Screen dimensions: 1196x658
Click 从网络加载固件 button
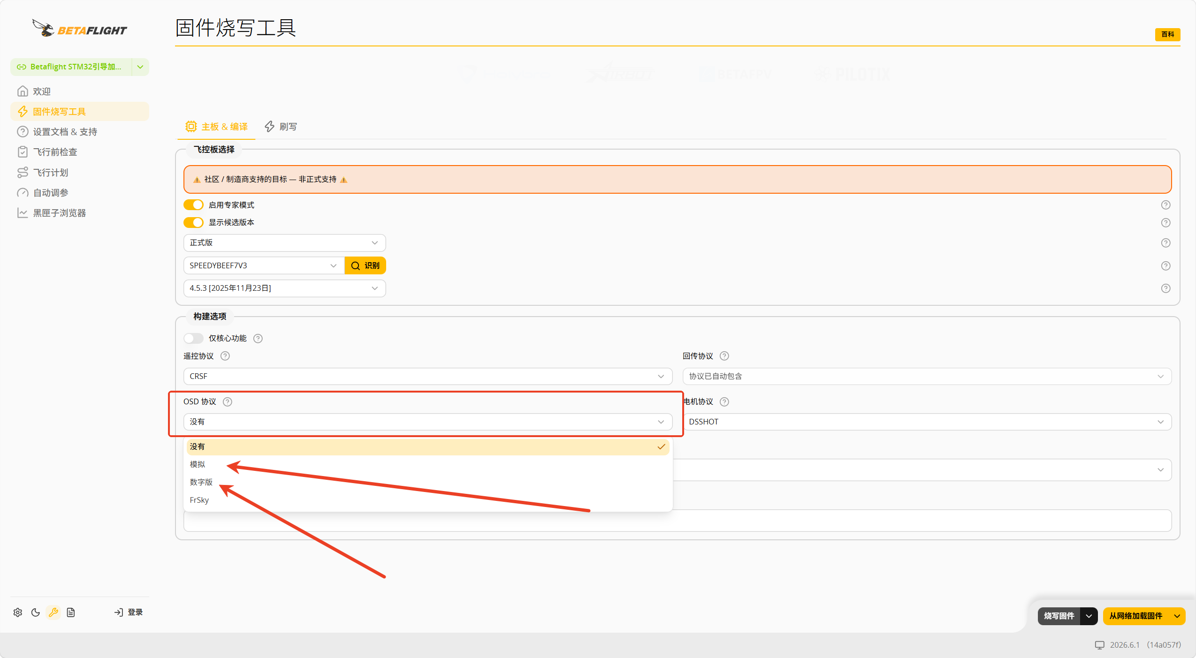tap(1135, 616)
